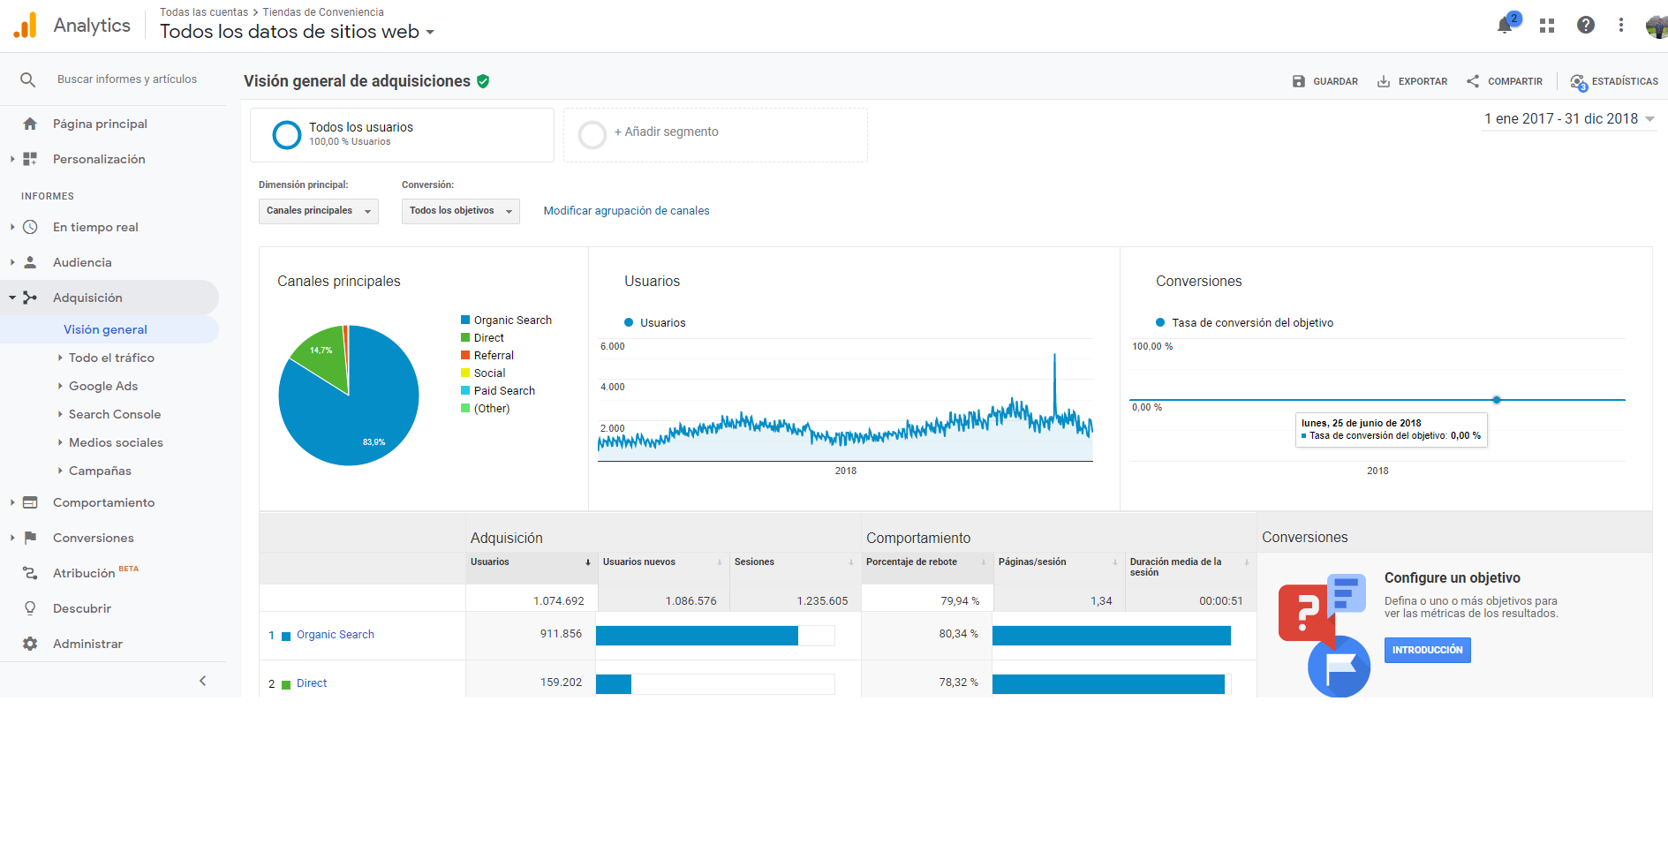Open the three-dot more options menu
The width and height of the screenshot is (1668, 852).
tap(1621, 26)
